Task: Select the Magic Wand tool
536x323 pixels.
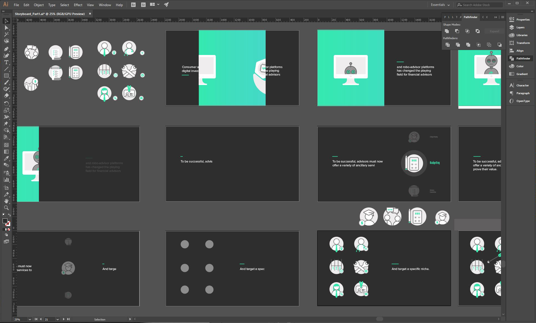Action: tap(6, 34)
